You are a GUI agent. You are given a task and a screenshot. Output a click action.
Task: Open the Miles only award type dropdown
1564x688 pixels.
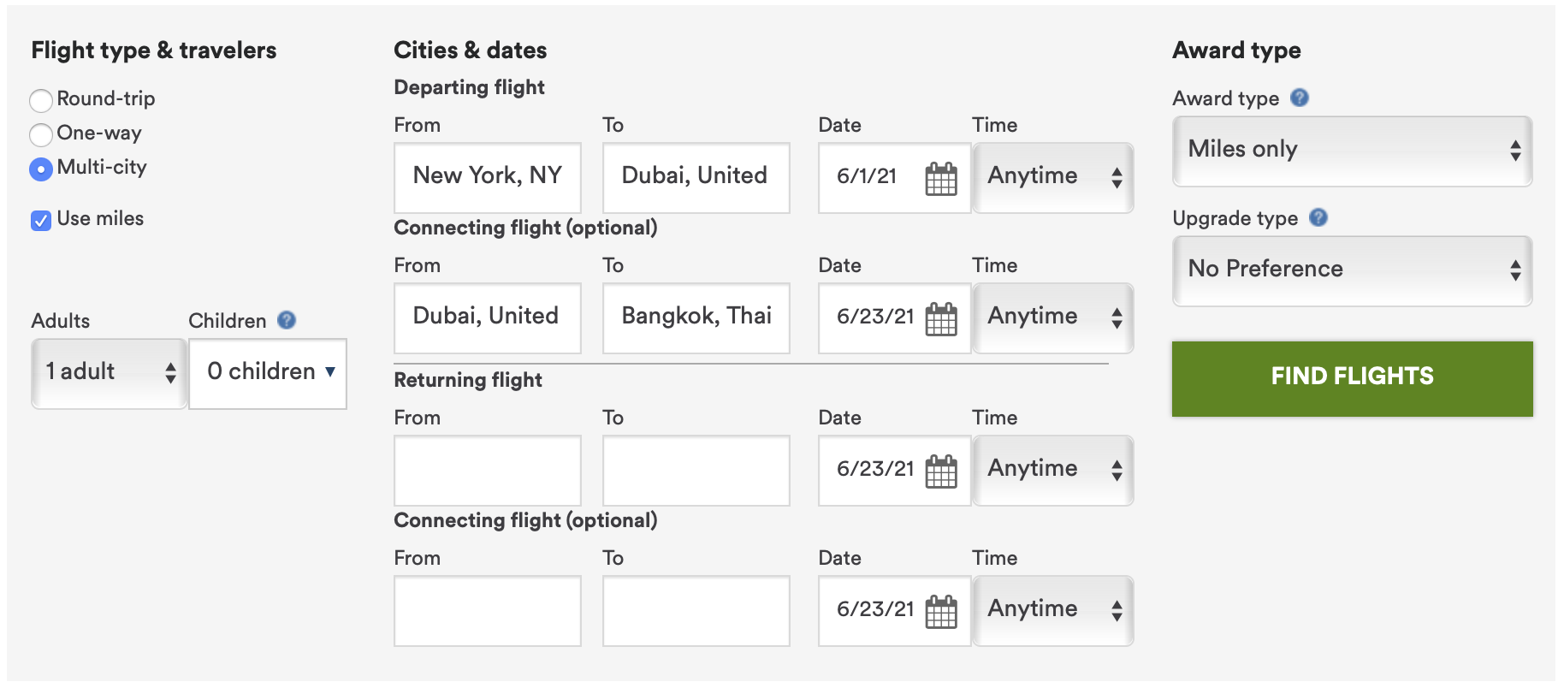[1352, 151]
